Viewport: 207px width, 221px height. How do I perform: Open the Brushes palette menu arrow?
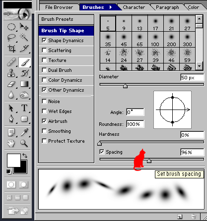click(111, 7)
